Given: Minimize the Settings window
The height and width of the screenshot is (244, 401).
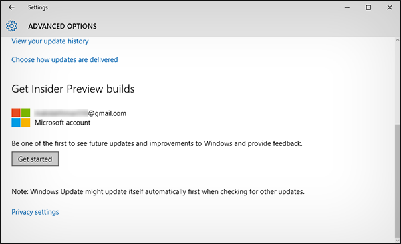Looking at the screenshot, I should (x=347, y=7).
